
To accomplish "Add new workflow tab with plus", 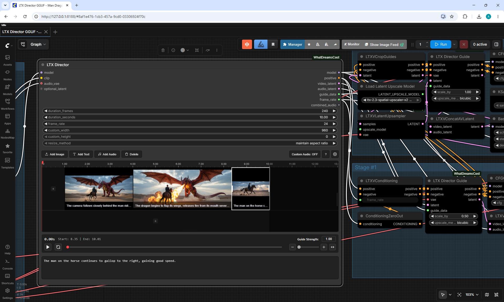I will pyautogui.click(x=55, y=32).
